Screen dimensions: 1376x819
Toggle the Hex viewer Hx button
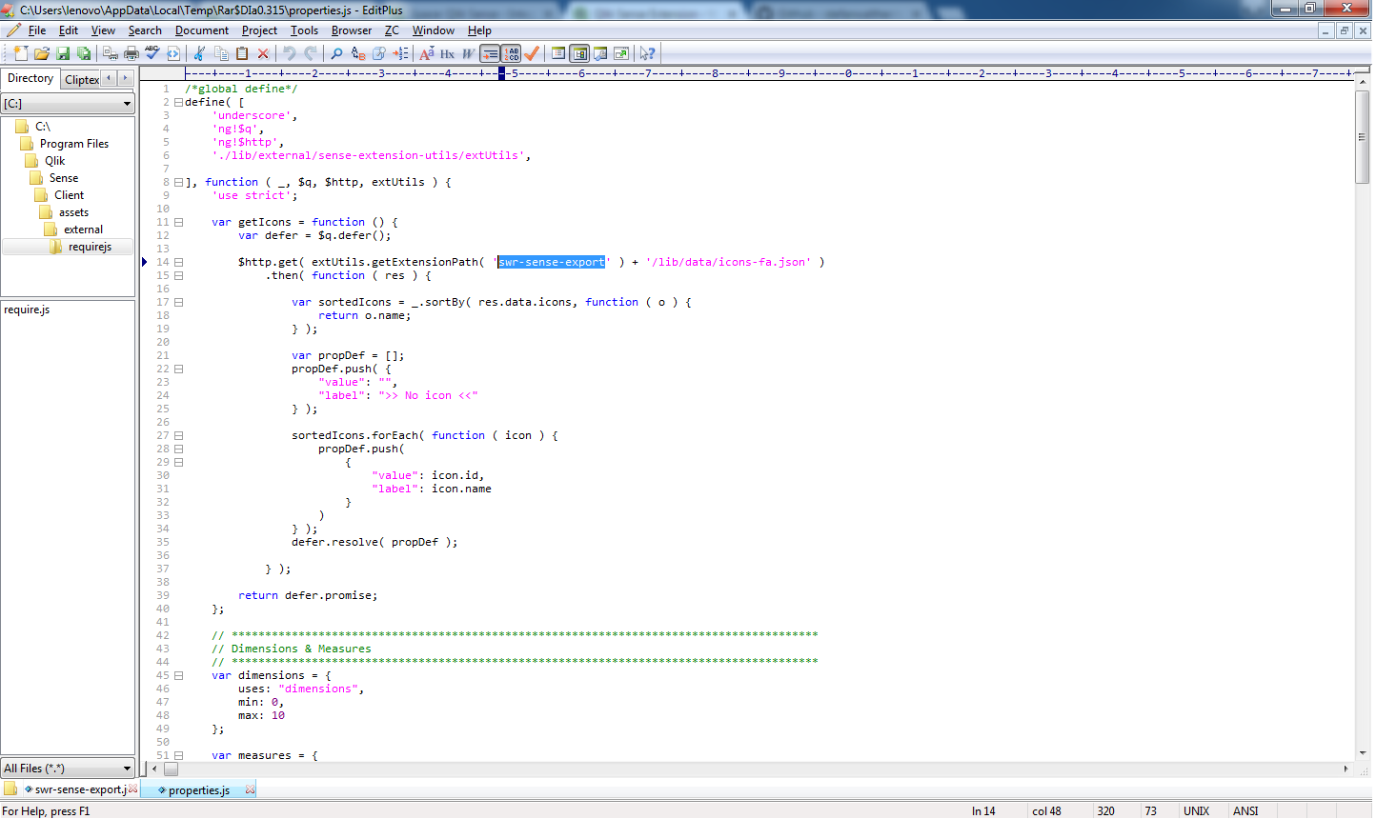(x=447, y=54)
